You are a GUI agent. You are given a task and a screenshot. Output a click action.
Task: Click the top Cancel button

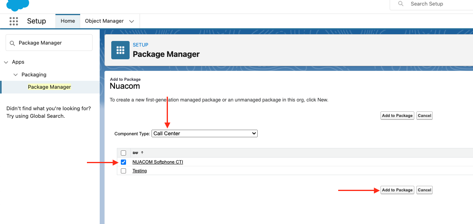click(x=424, y=116)
